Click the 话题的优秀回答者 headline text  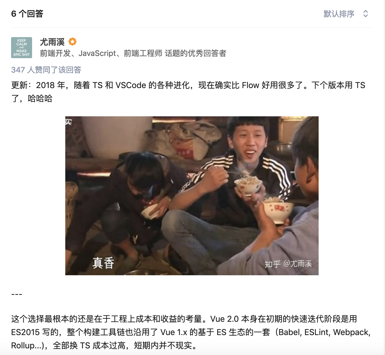pyautogui.click(x=196, y=53)
